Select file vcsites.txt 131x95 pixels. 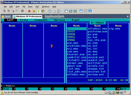[x=97, y=72]
